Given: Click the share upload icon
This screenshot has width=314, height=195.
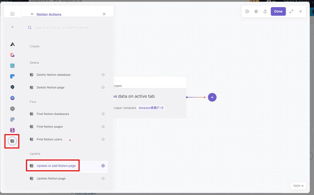Looking at the screenshot, I should pos(265,11).
